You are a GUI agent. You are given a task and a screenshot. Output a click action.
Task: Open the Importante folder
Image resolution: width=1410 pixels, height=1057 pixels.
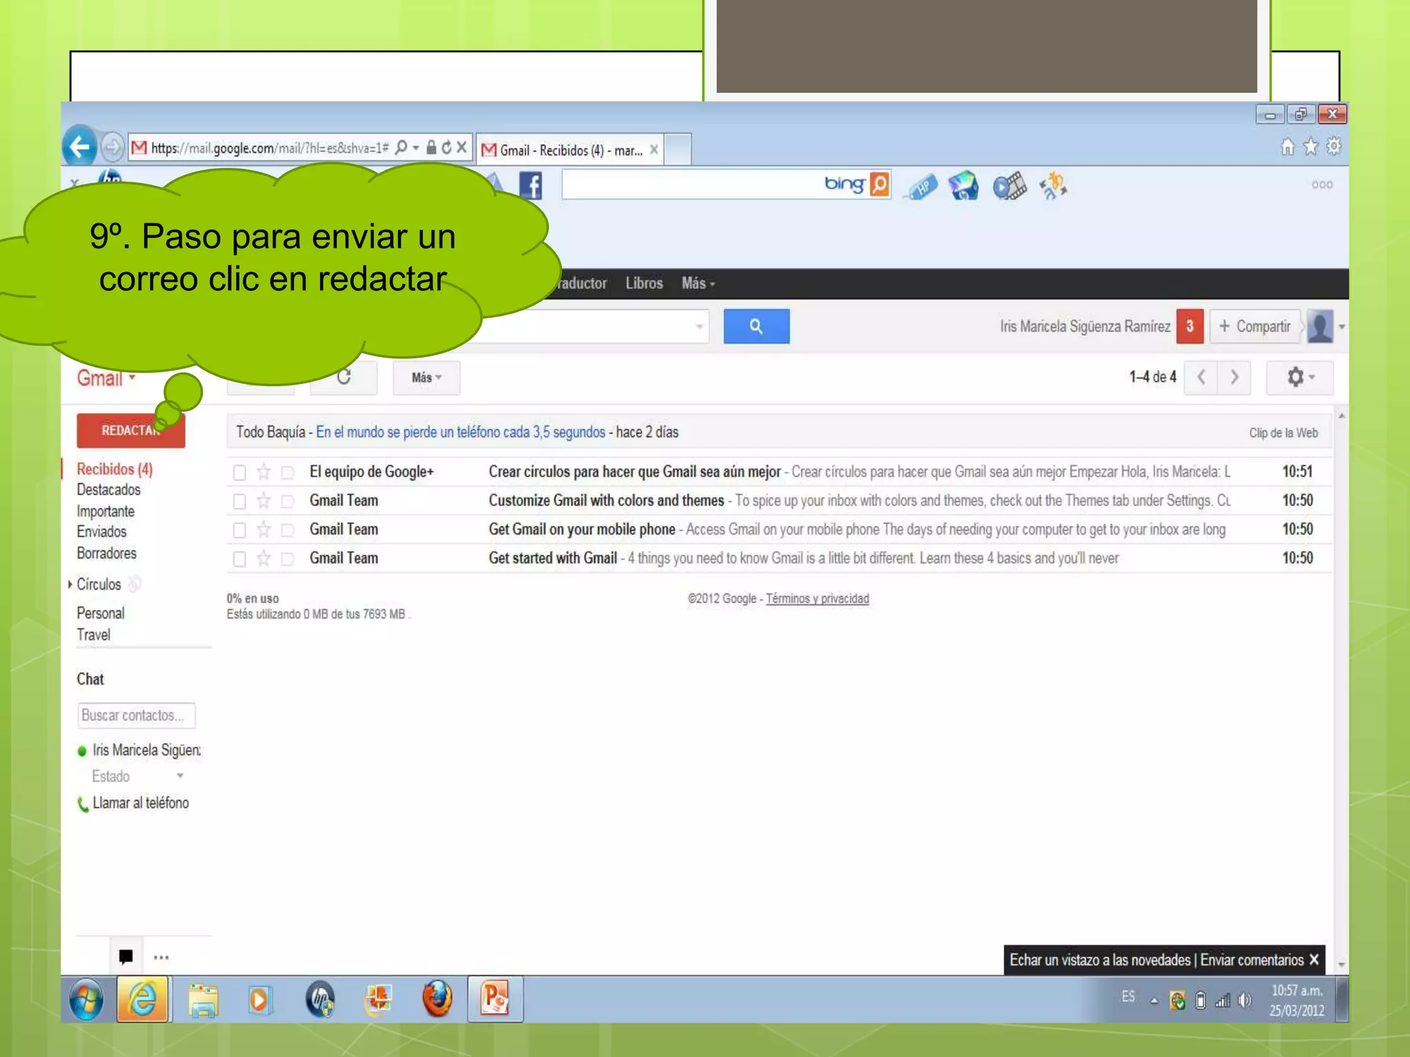tap(105, 511)
